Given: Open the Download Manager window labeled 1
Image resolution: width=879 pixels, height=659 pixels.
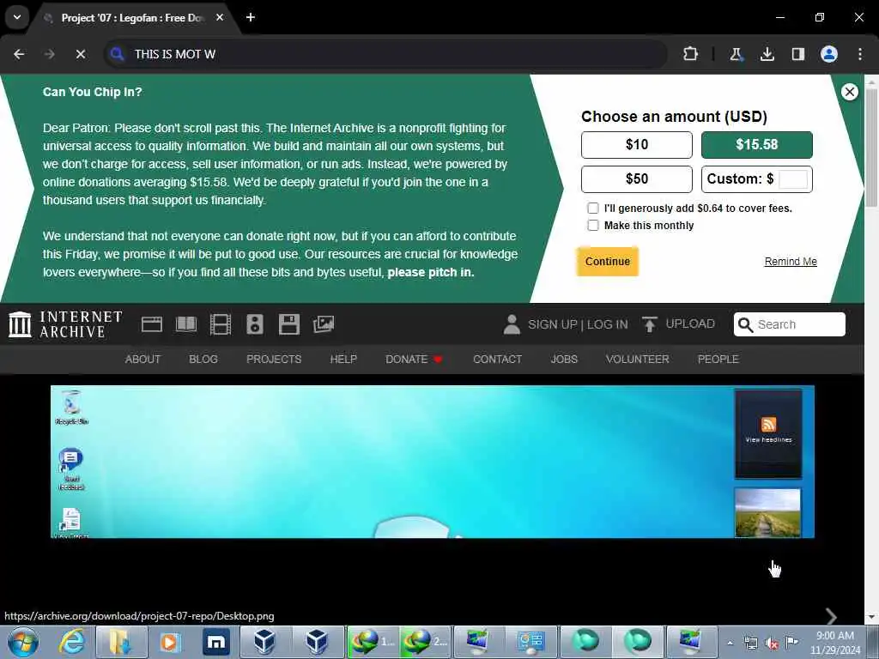Looking at the screenshot, I should coord(373,642).
